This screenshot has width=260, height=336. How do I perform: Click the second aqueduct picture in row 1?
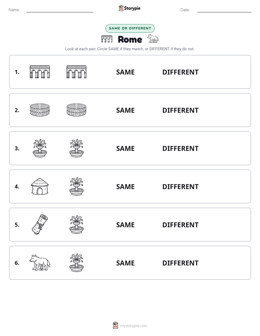[76, 72]
